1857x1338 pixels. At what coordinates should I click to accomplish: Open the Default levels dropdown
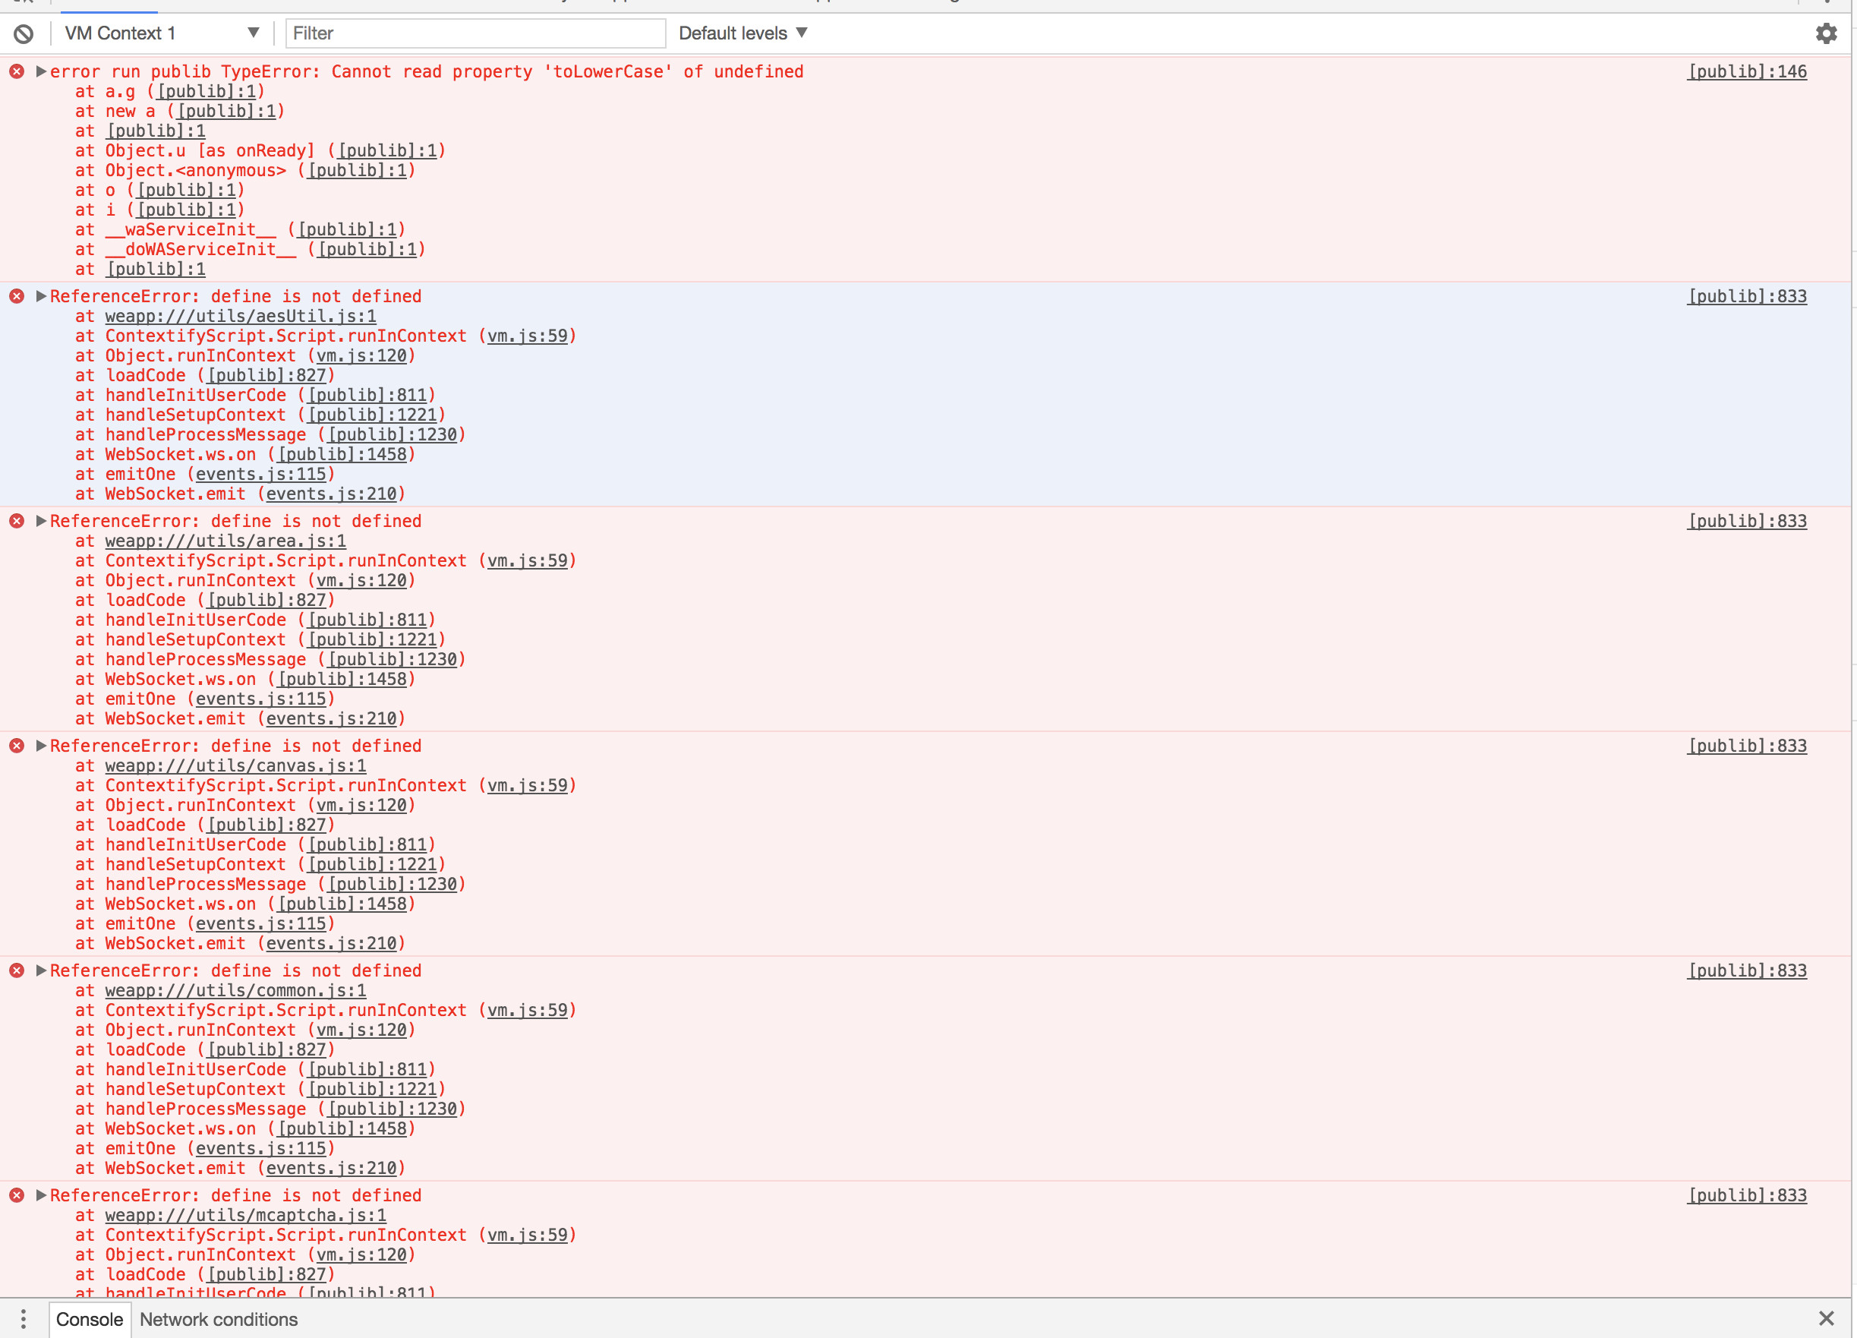click(x=742, y=33)
